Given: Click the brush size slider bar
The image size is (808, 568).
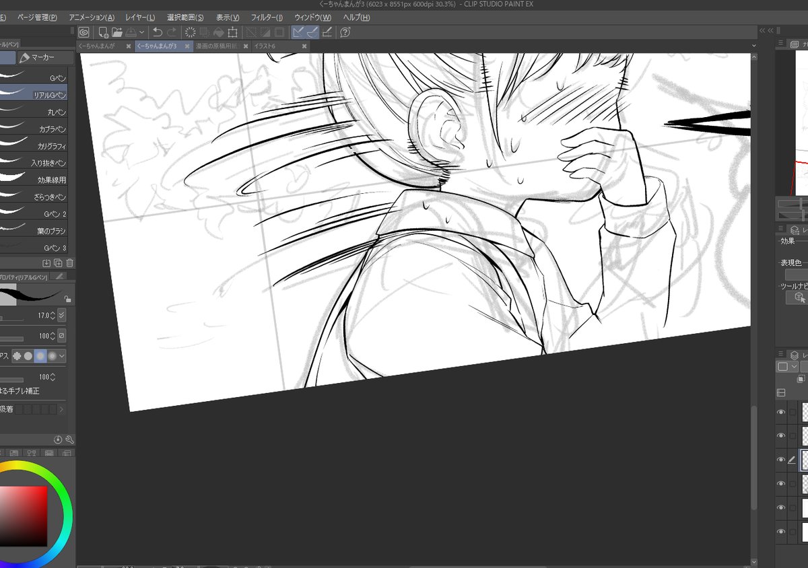Looking at the screenshot, I should [x=11, y=319].
